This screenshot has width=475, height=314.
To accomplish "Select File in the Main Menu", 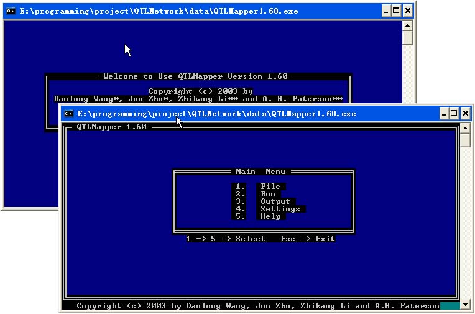I will click(270, 187).
